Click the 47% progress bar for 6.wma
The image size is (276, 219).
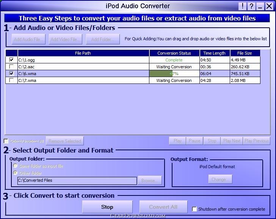click(174, 74)
